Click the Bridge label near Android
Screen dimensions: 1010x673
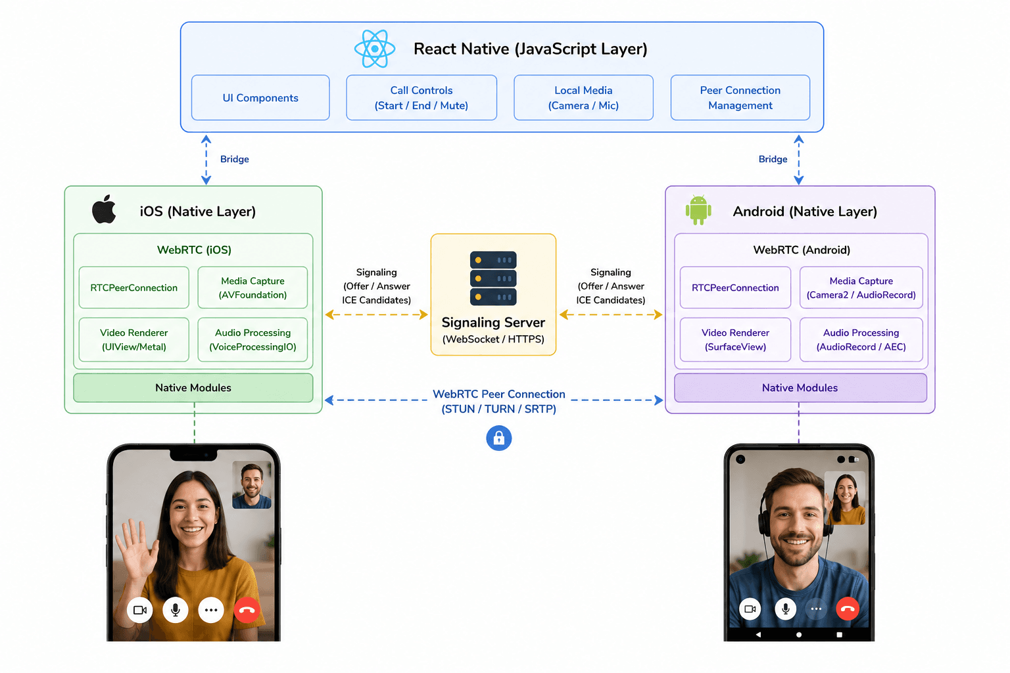coord(773,159)
